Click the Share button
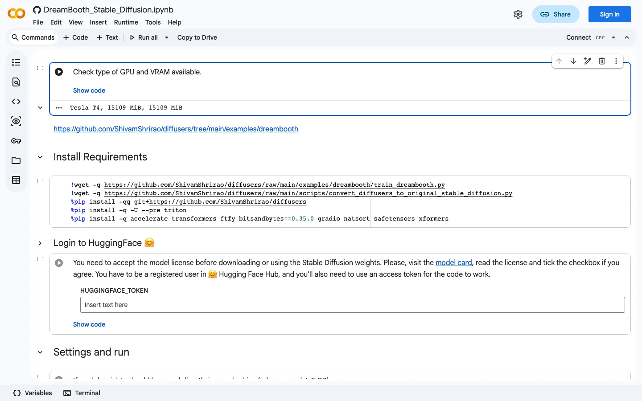The width and height of the screenshot is (642, 401). 556,14
